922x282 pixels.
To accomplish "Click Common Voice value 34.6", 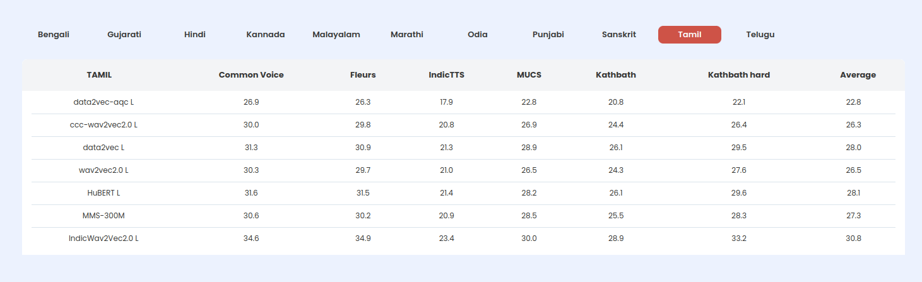I will pos(251,238).
